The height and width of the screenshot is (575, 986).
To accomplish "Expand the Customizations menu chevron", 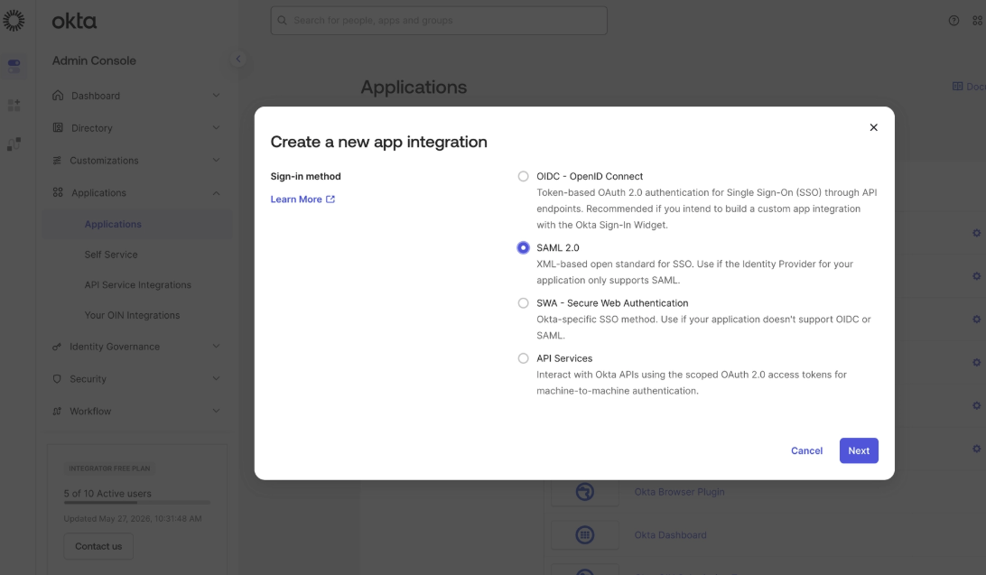I will pos(217,161).
